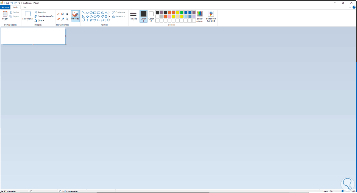The width and height of the screenshot is (357, 193).
Task: Select the Lápiz (pencil) tool
Action: click(58, 14)
